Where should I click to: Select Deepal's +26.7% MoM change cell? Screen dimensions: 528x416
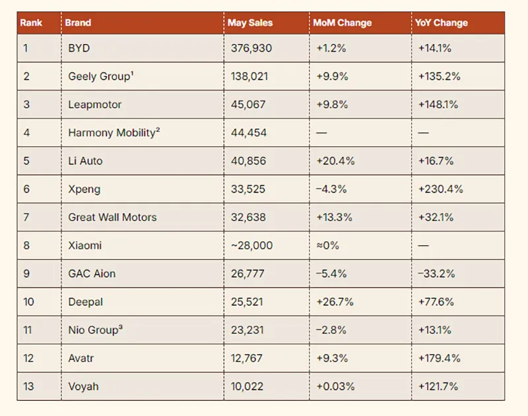click(x=335, y=302)
